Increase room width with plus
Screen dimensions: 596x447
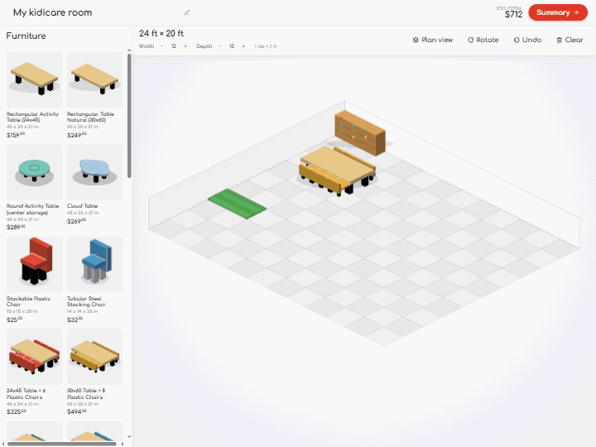(185, 46)
